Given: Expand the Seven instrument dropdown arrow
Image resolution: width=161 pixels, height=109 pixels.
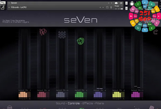Looking at the screenshot, I should coord(9,3).
